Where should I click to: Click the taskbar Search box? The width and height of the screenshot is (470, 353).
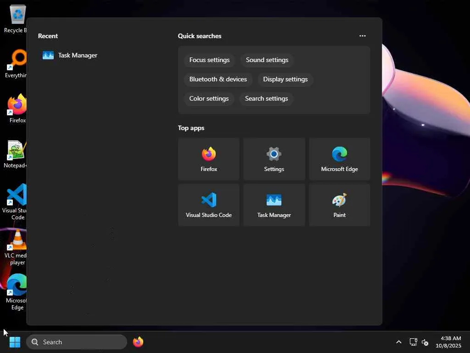click(77, 342)
